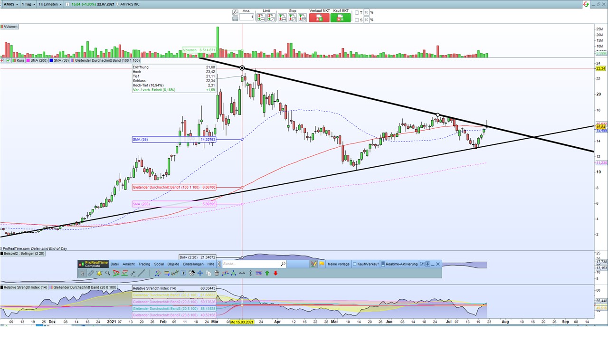Image resolution: width=608 pixels, height=342 pixels.
Task: Click the red-green refresh icon at top right
Action: point(586,4)
